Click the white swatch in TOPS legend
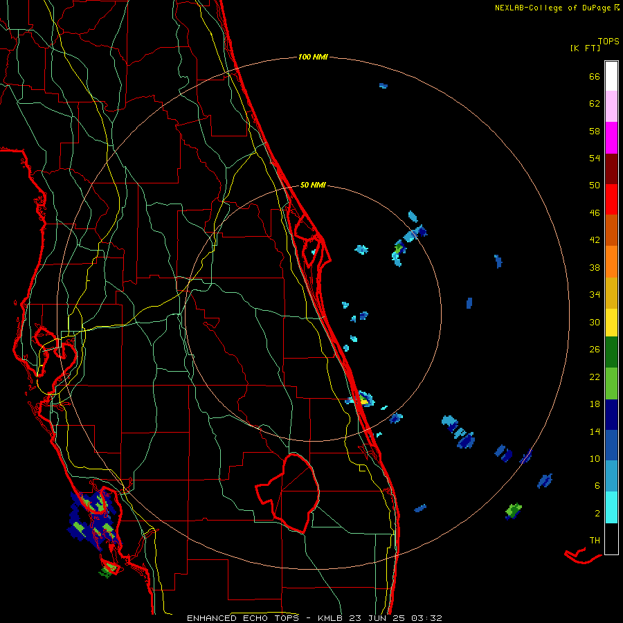The image size is (623, 623). [611, 76]
